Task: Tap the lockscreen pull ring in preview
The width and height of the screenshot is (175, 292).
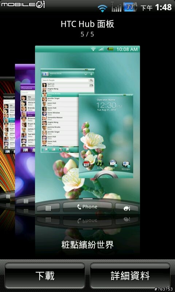Action: point(106,175)
